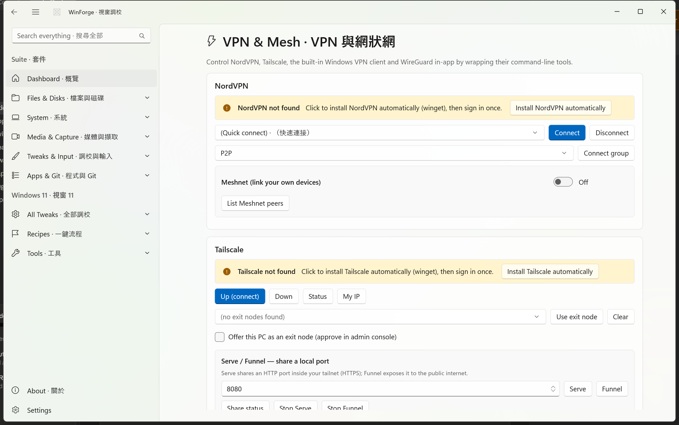
Task: Click the Funnel button
Action: point(612,389)
